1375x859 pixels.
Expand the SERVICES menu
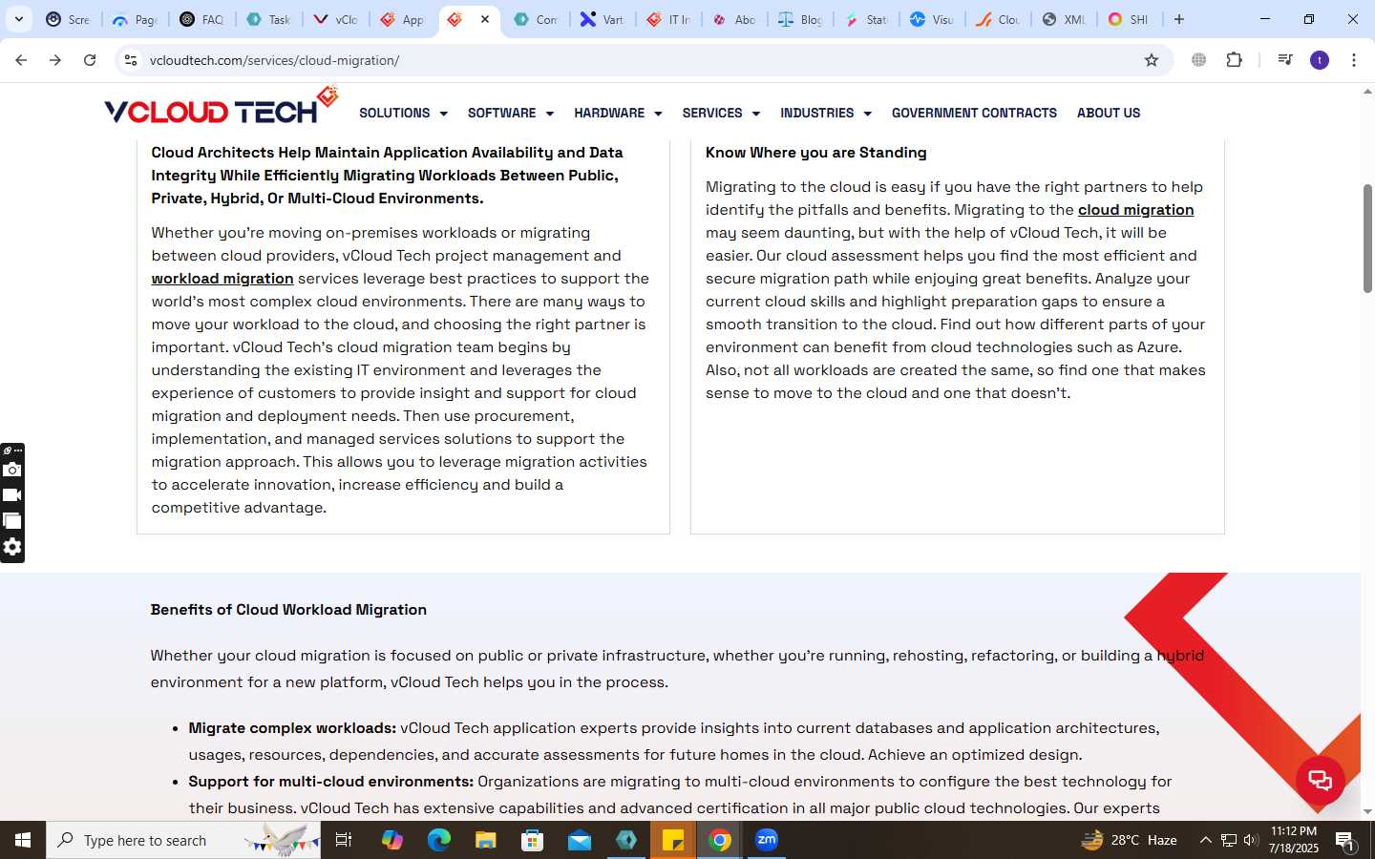pyautogui.click(x=721, y=113)
